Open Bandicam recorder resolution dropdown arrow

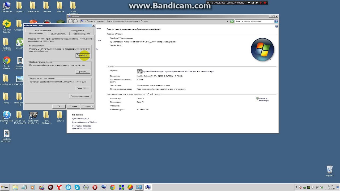pos(249,3)
